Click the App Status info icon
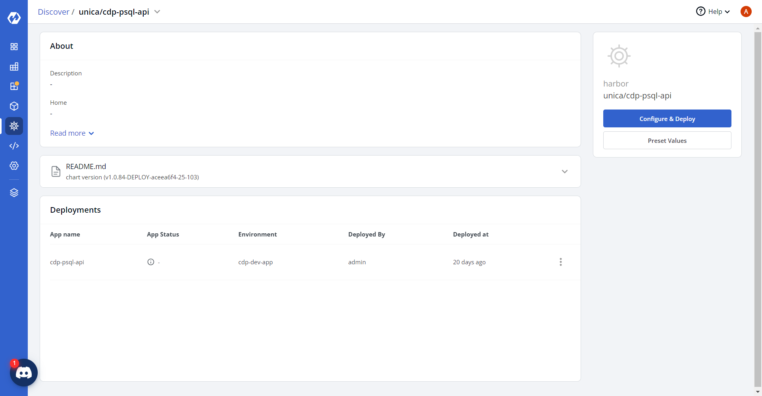Image resolution: width=762 pixels, height=396 pixels. 151,262
